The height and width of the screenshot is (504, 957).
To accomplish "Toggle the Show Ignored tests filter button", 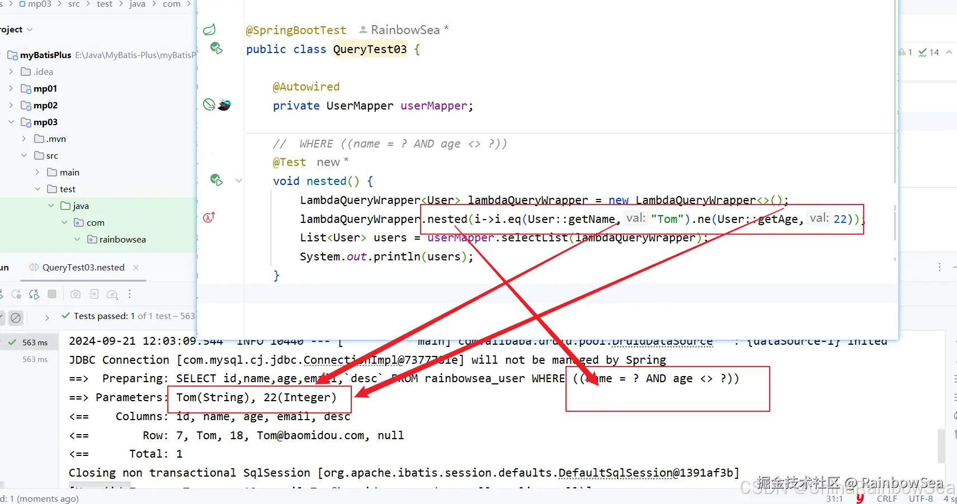I will click(x=16, y=317).
